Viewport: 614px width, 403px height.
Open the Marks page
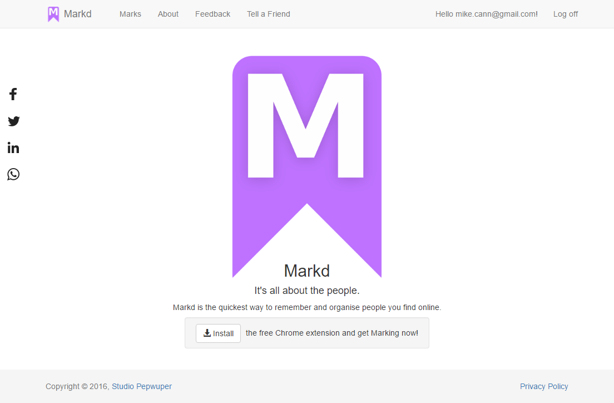coord(130,14)
